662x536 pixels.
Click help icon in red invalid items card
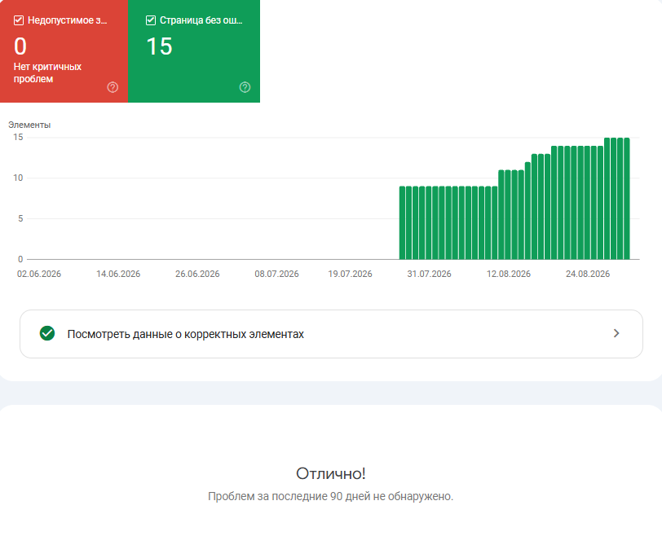click(x=113, y=87)
